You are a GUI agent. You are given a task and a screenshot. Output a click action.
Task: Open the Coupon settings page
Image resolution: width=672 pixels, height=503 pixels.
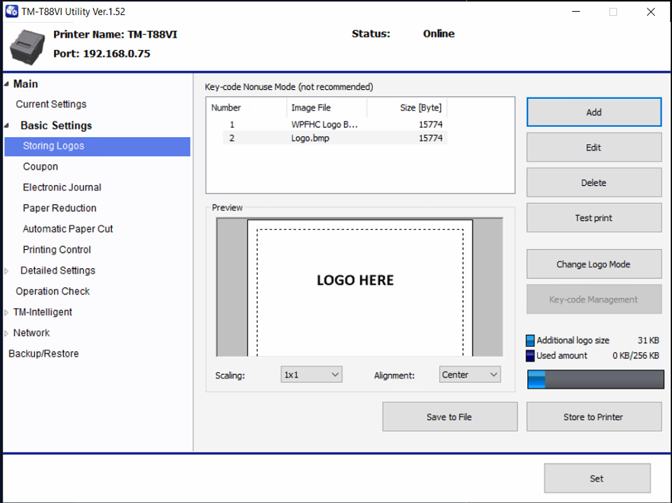40,167
